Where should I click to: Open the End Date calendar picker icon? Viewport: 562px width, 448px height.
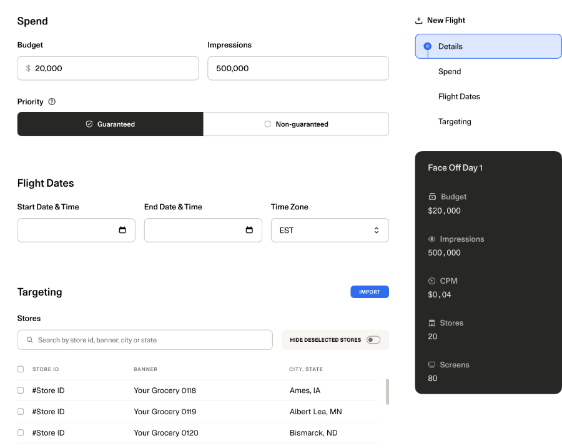pos(249,231)
